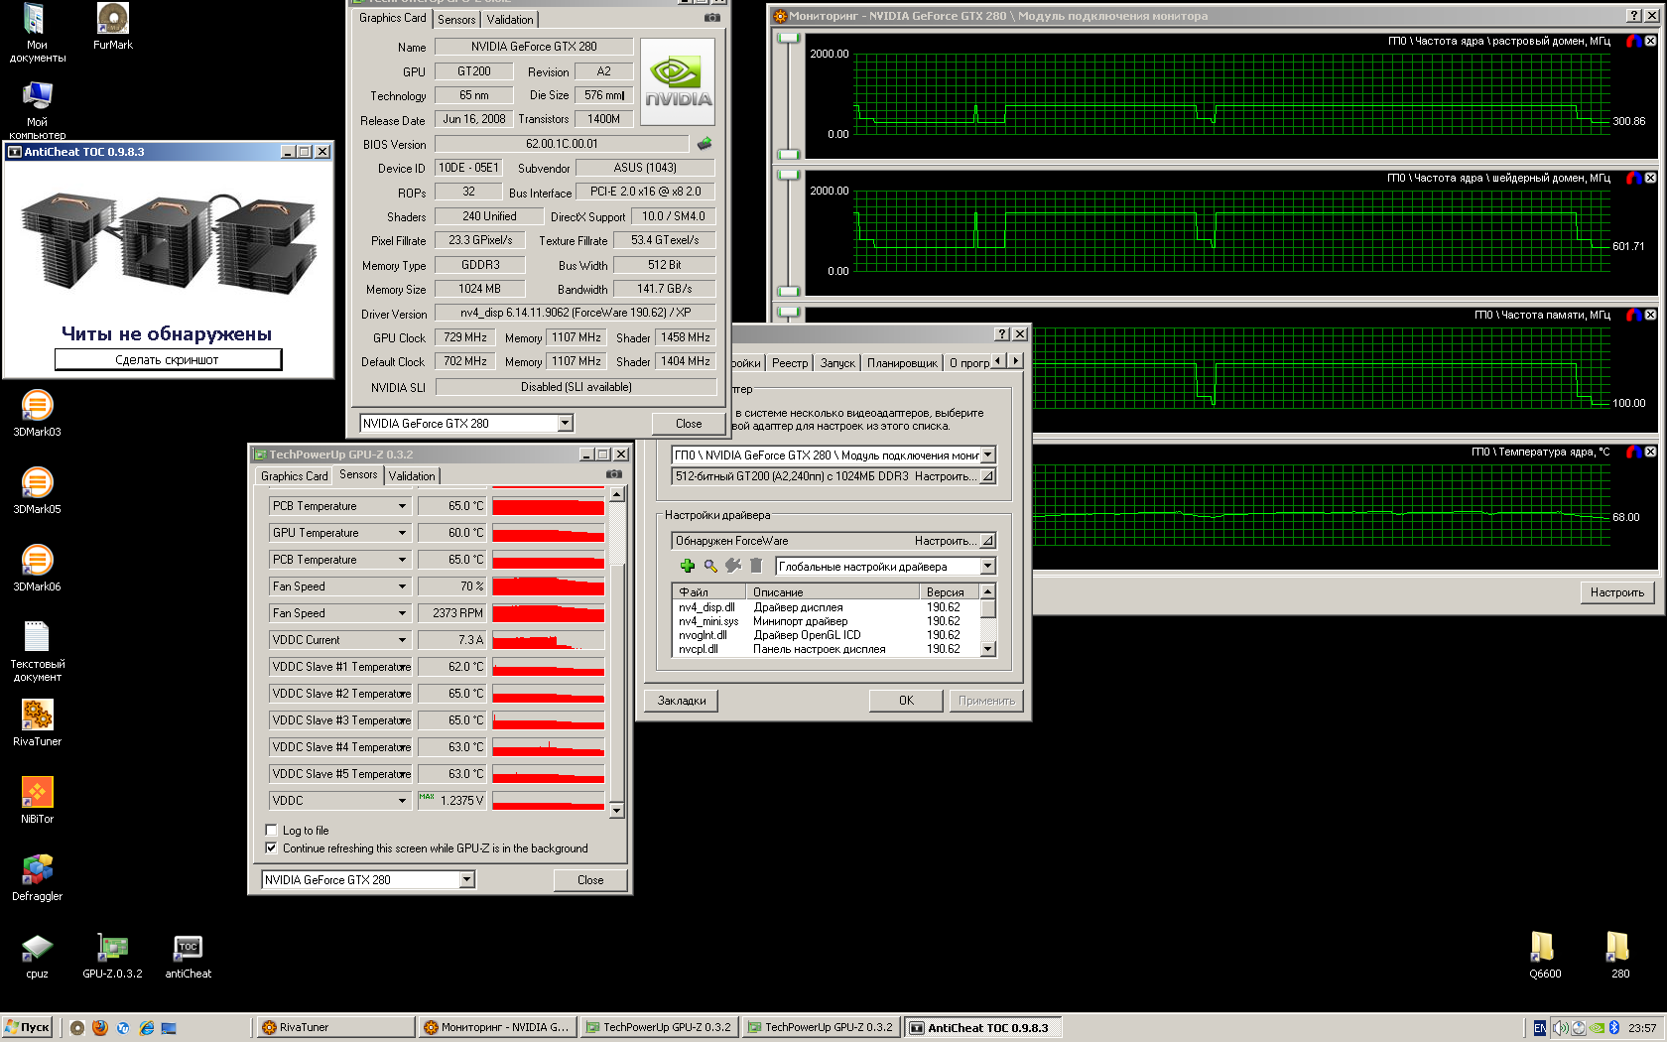This screenshot has width=1667, height=1042.
Task: Click the magnifier search icon in driver settings
Action: tap(710, 566)
